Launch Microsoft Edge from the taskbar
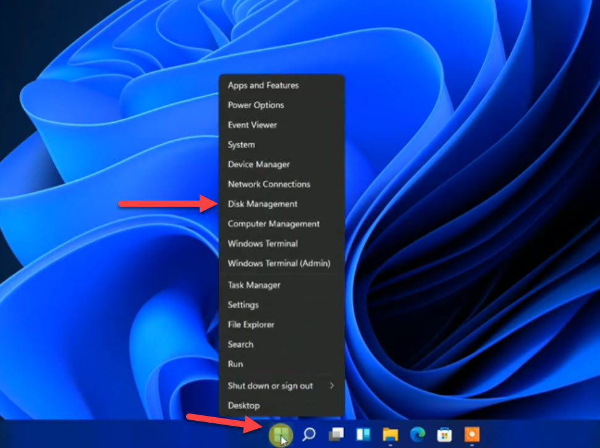 417,434
